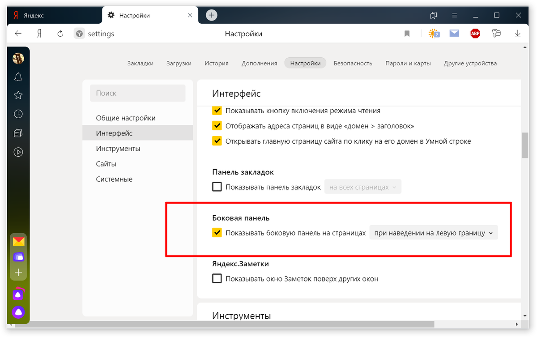Screen dimensions: 537x337
Task: Open the new tab plus button
Action: 211,15
